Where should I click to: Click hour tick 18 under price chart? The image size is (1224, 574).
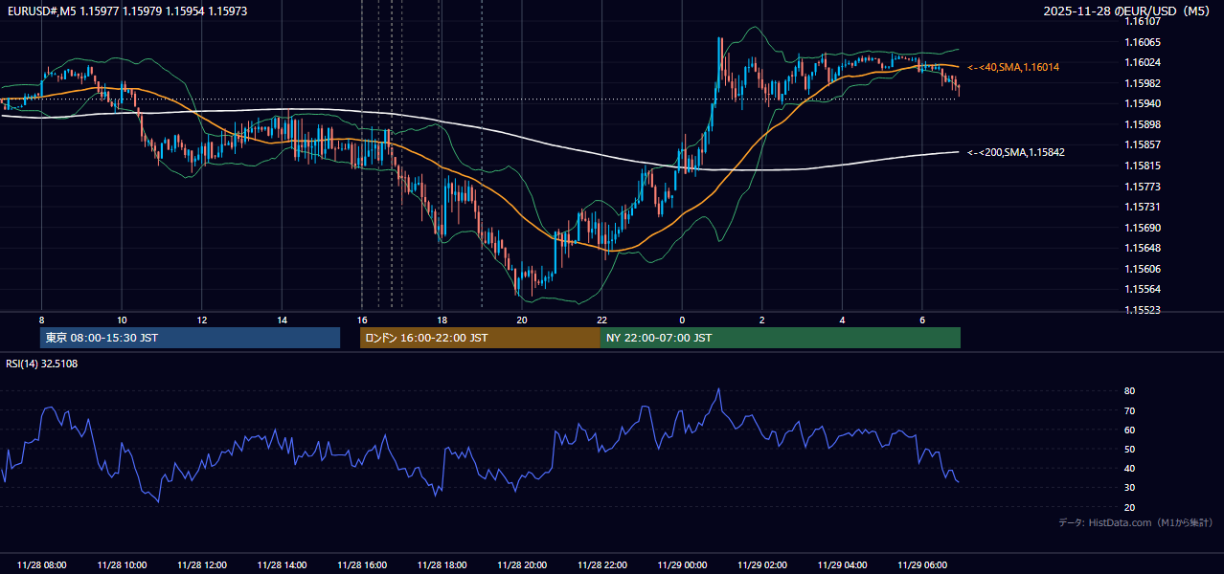pos(442,320)
